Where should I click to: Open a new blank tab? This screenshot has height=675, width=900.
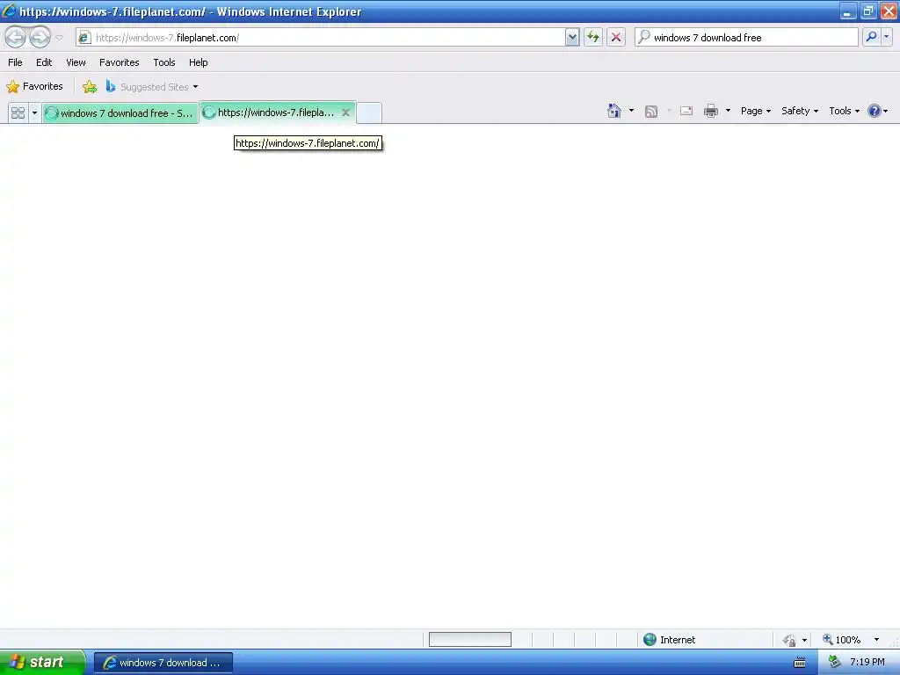click(x=369, y=113)
